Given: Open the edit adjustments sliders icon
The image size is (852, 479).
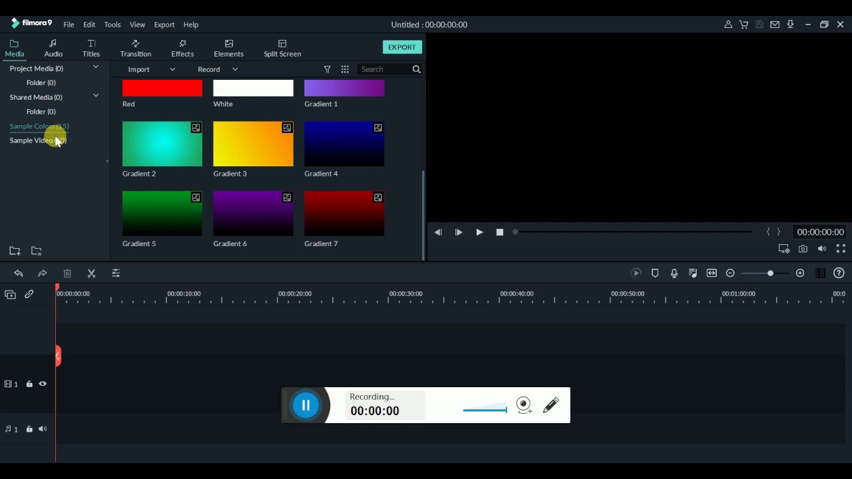Looking at the screenshot, I should point(116,273).
